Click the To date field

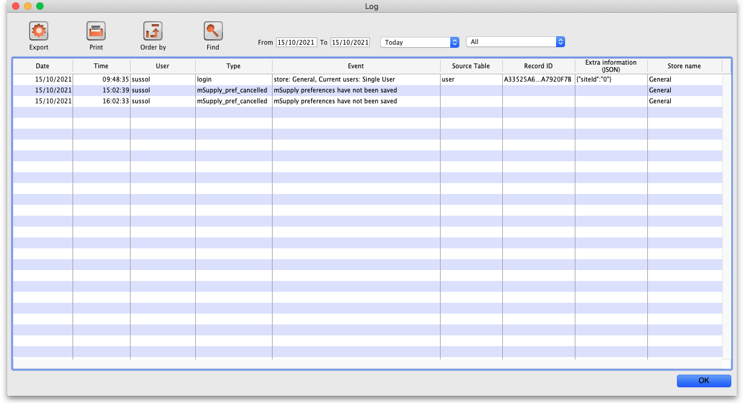pos(350,42)
